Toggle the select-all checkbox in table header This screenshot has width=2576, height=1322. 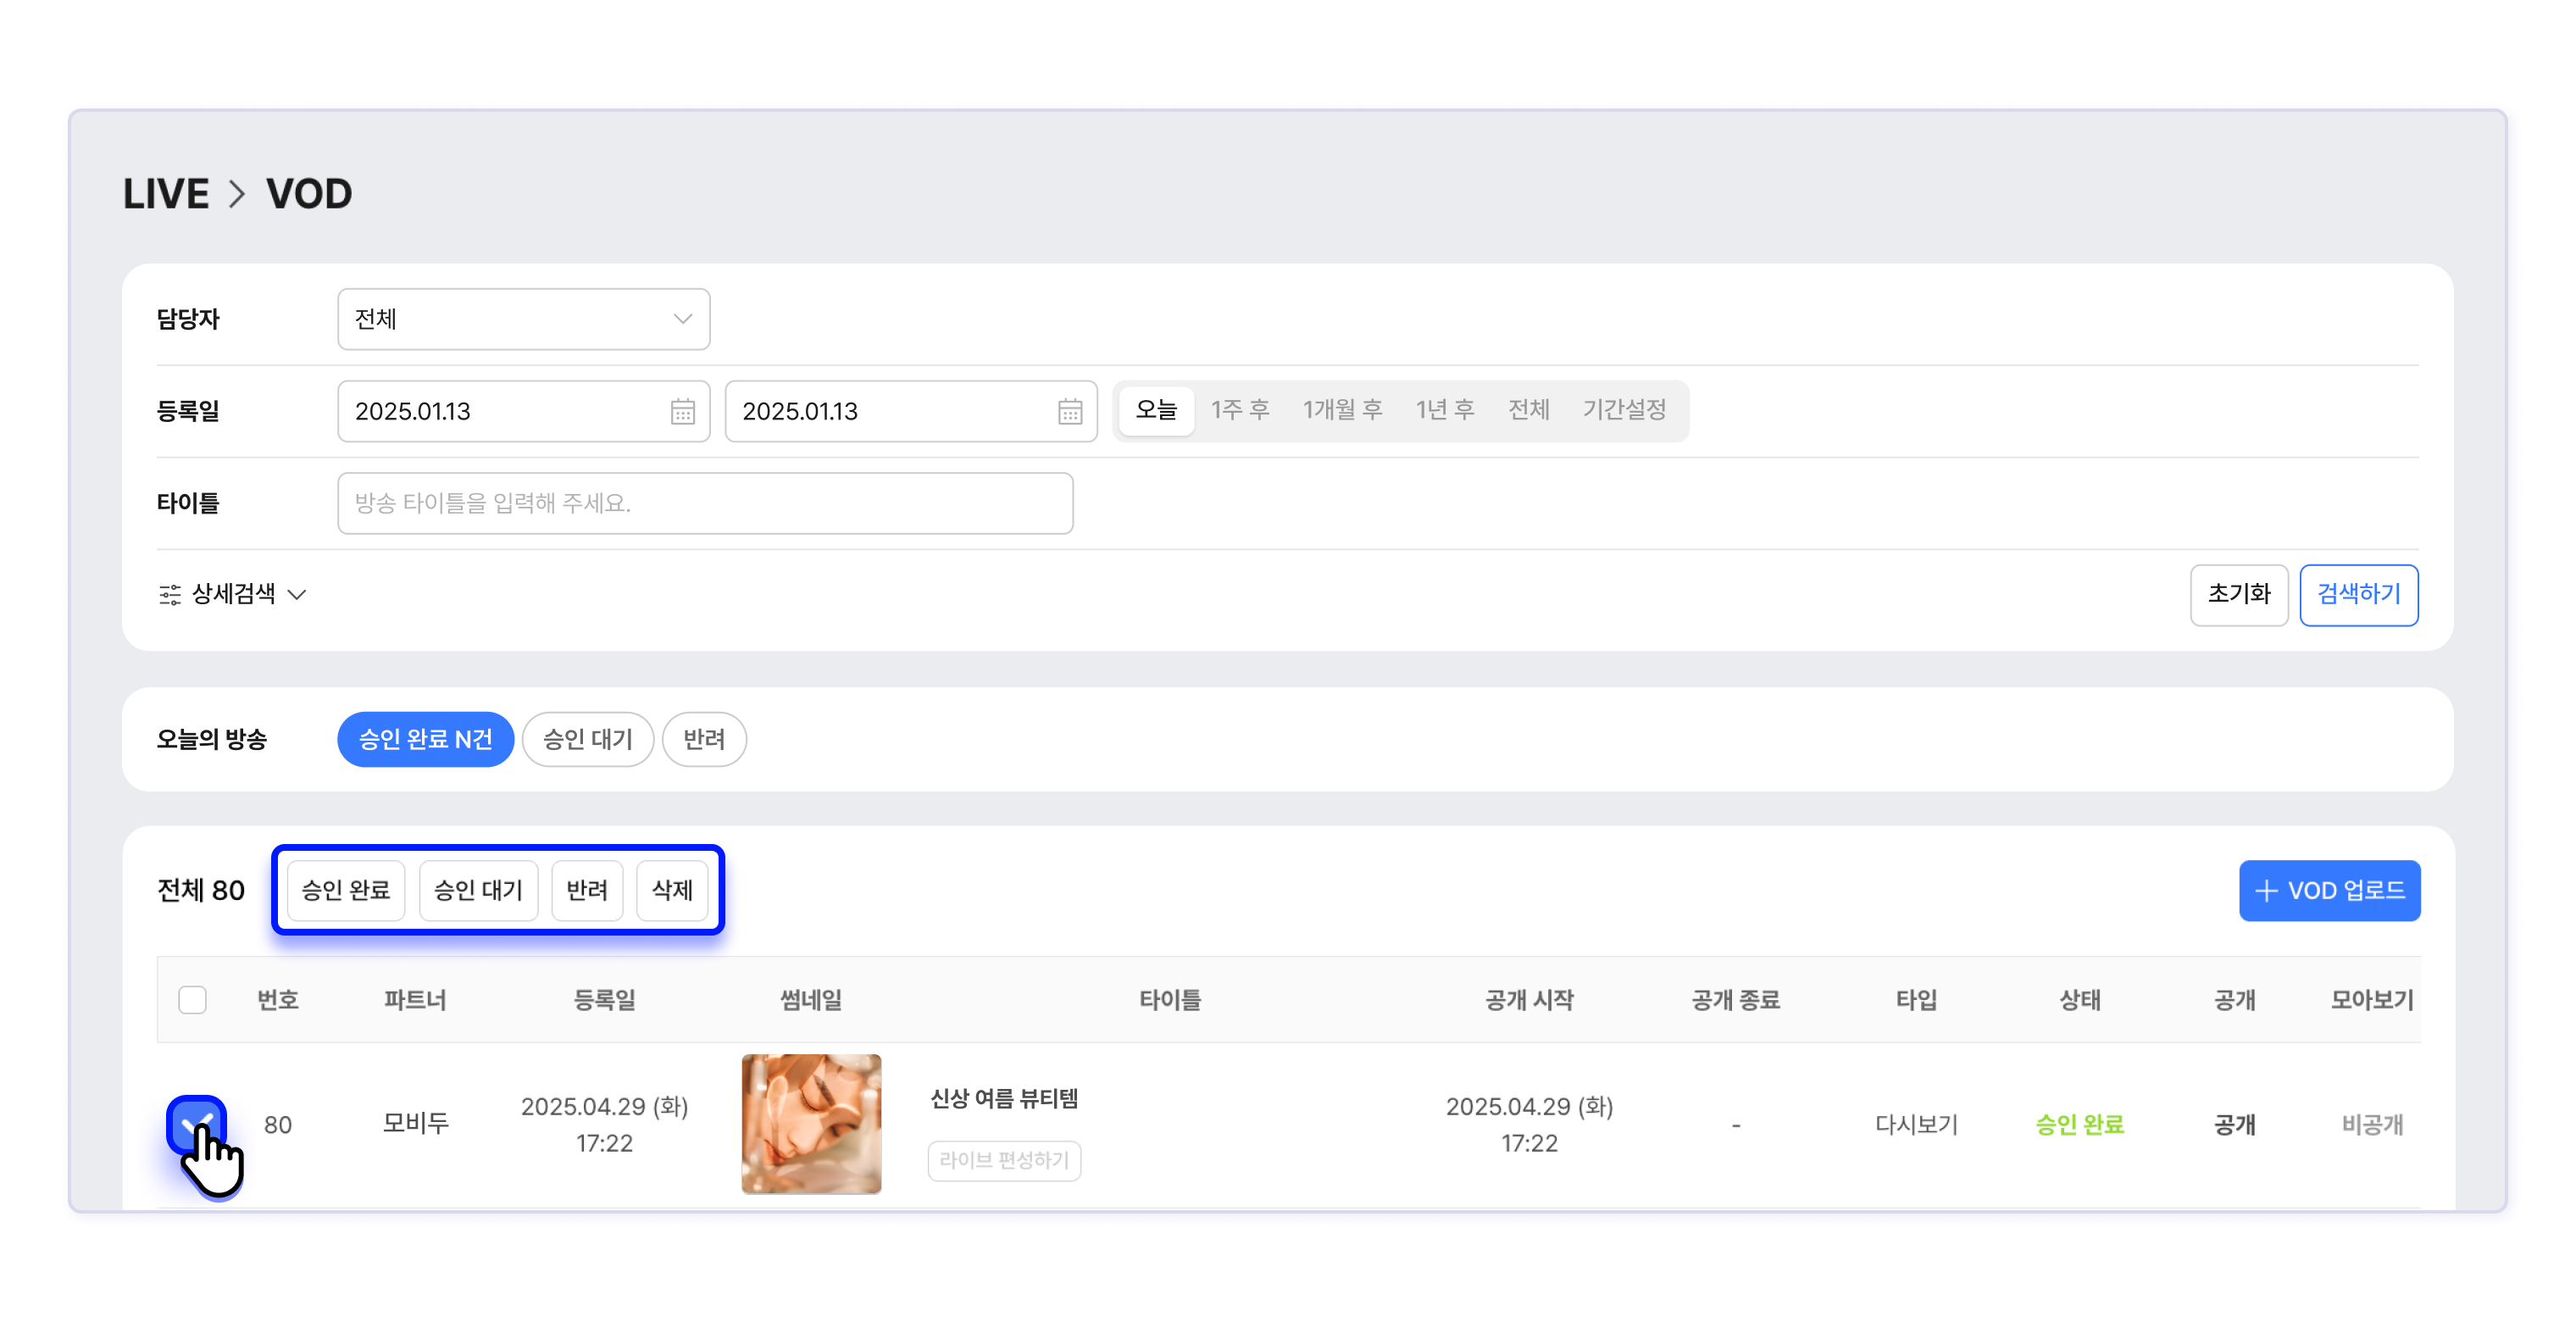point(192,999)
